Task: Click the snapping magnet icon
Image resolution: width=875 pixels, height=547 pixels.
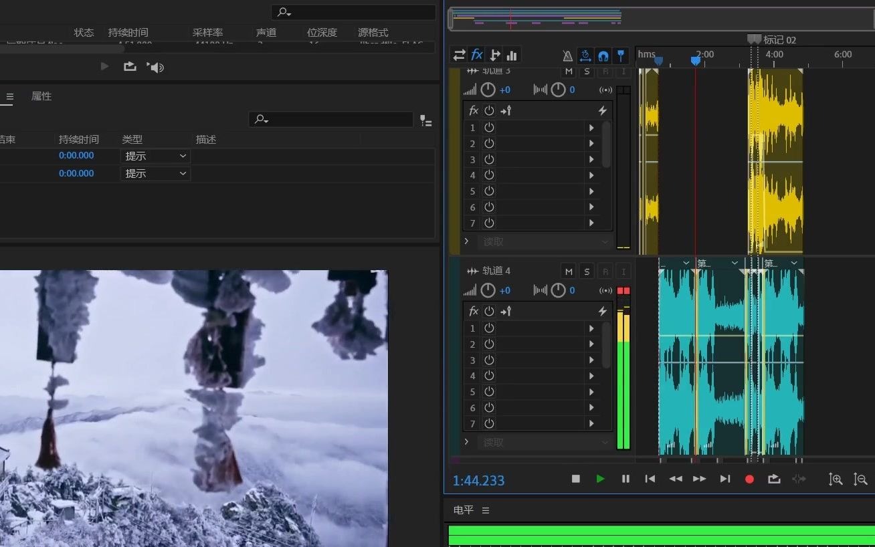Action: (603, 56)
